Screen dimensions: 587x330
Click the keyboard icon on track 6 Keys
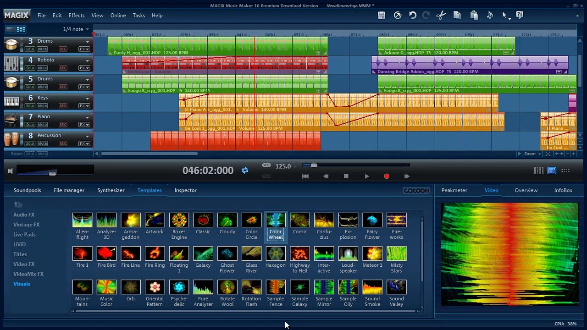(11, 101)
